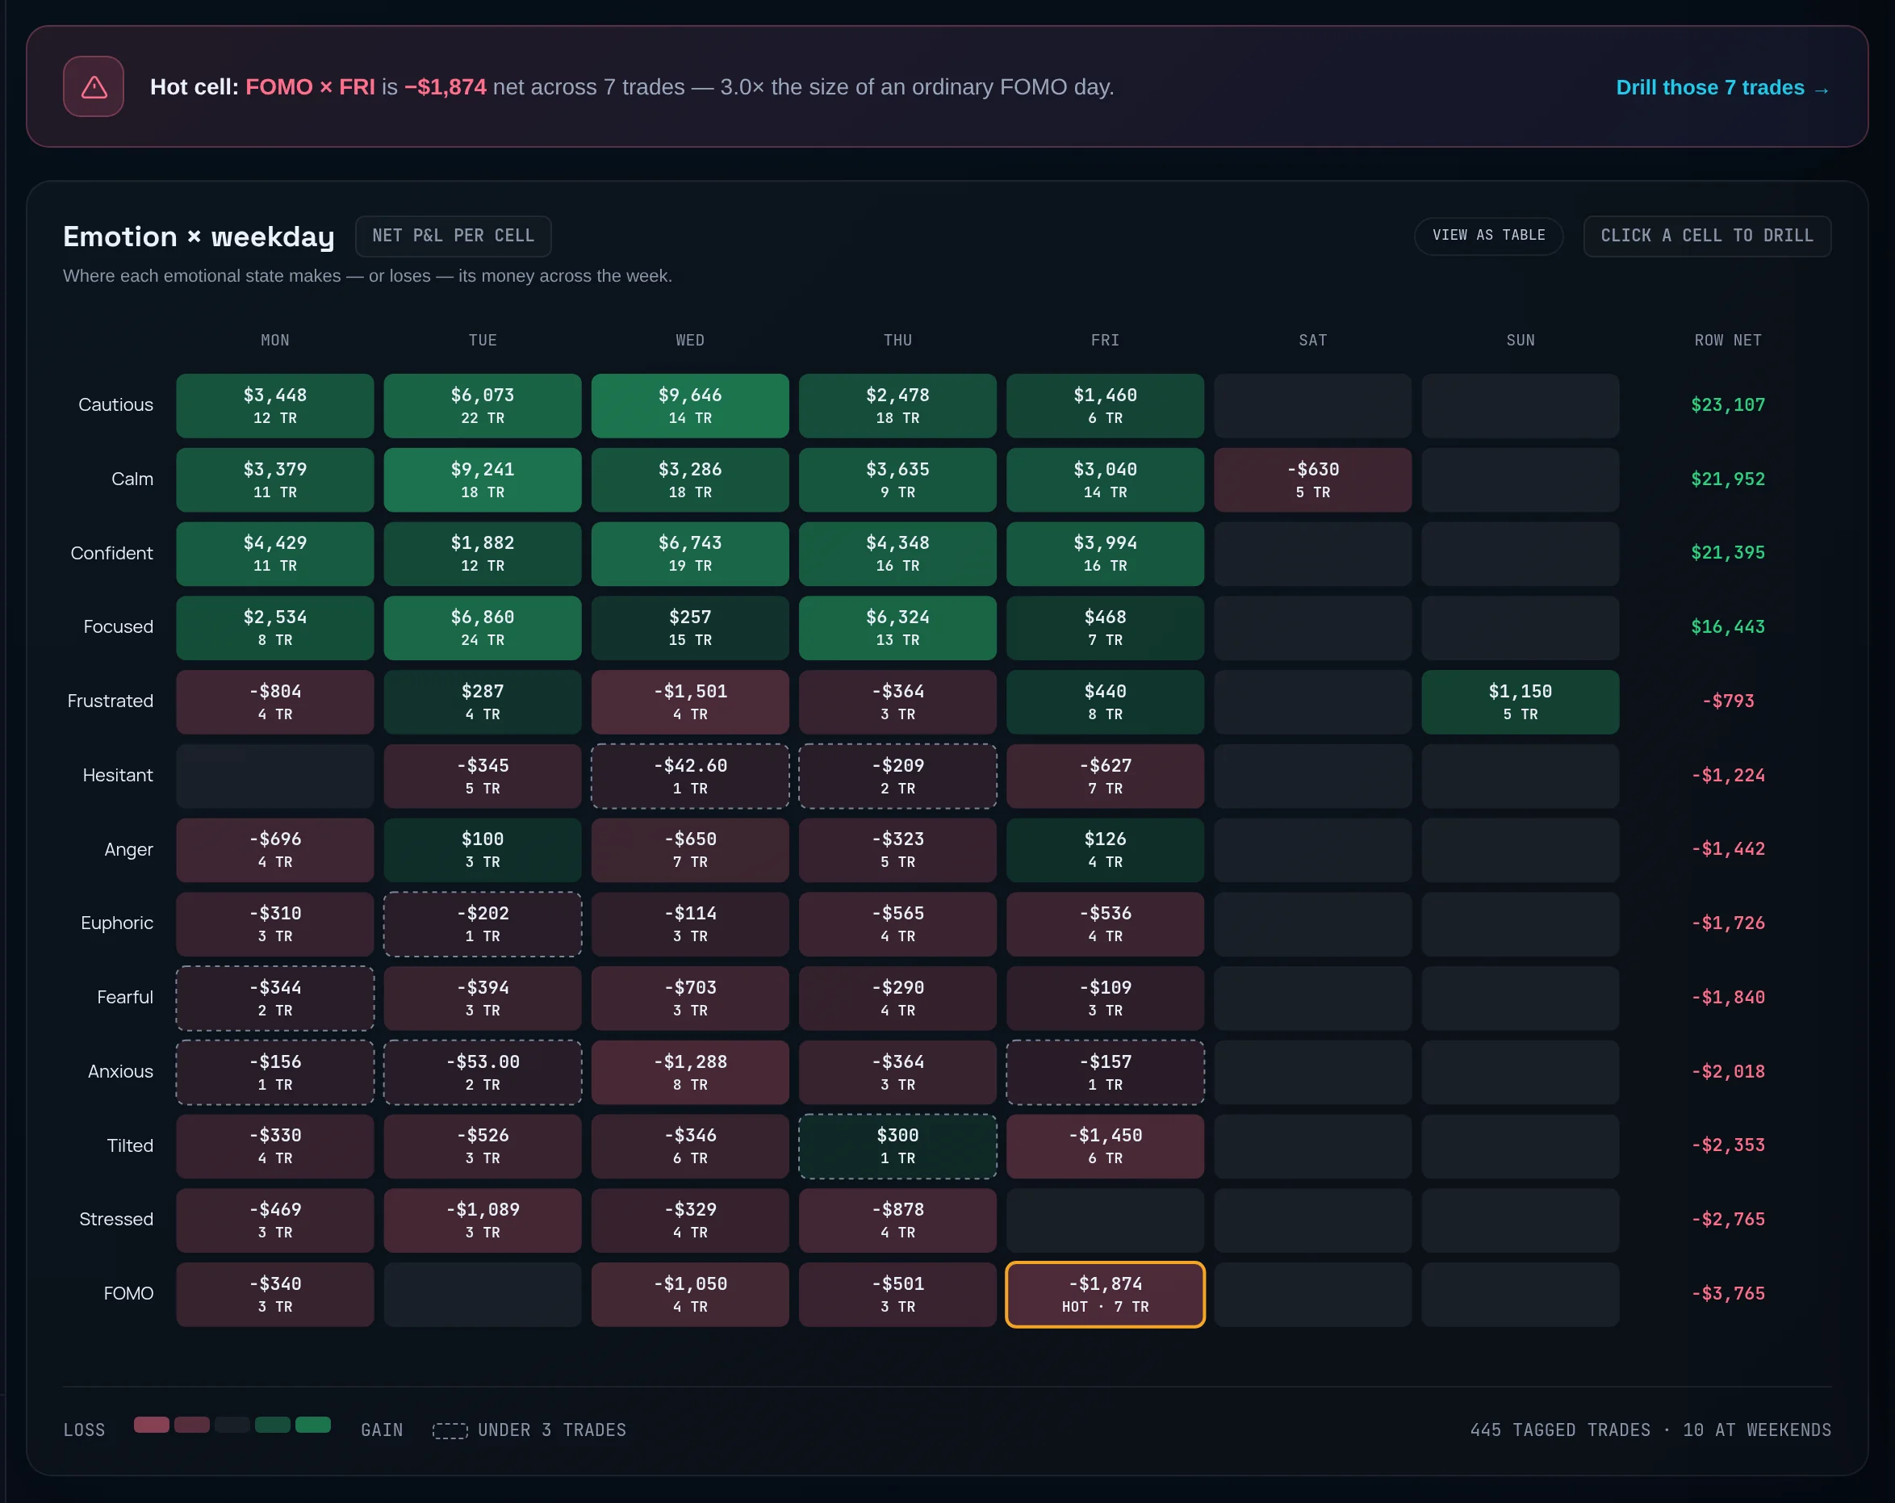Click Focused Thursday $6,324 cell
This screenshot has width=1895, height=1503.
click(897, 627)
